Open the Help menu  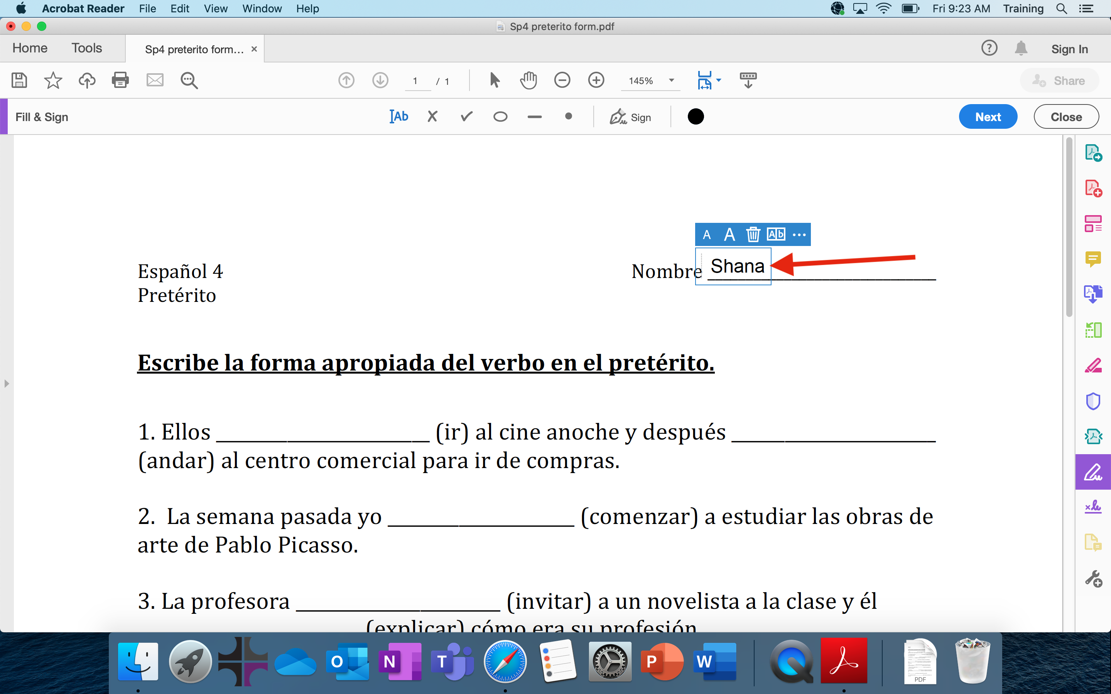[307, 8]
